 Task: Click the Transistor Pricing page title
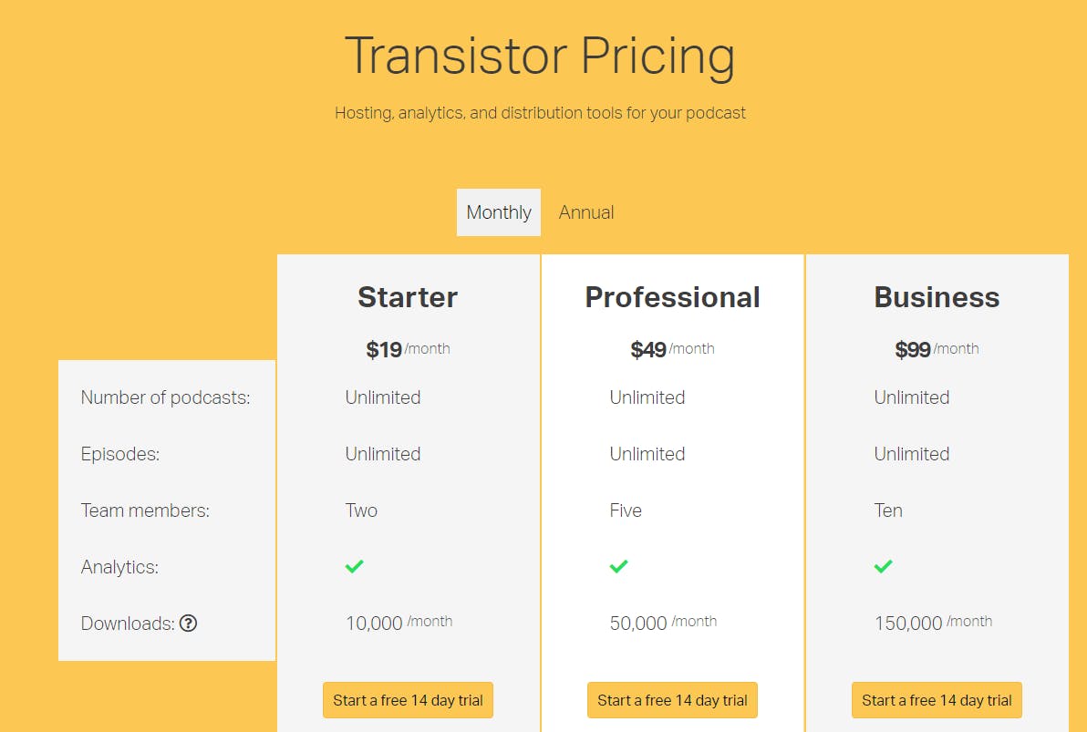pyautogui.click(x=540, y=56)
